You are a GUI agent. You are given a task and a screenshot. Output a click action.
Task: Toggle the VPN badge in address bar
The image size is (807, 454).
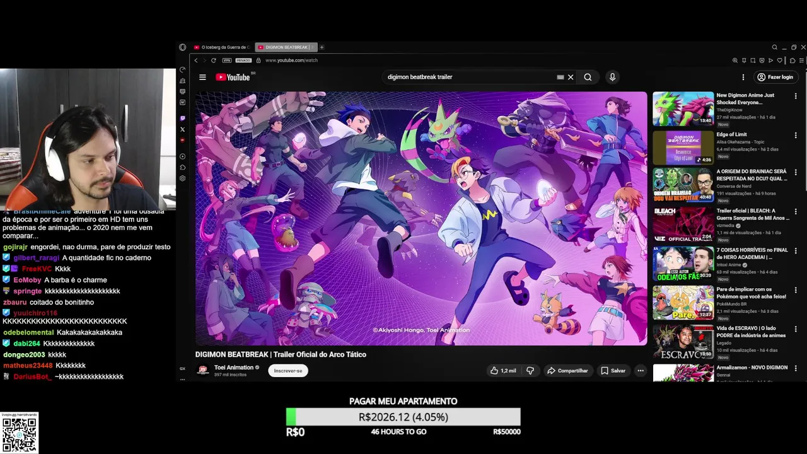point(227,61)
